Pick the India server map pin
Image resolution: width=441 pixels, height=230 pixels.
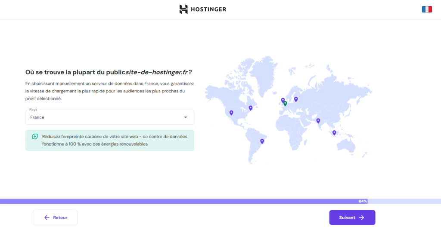click(318, 120)
